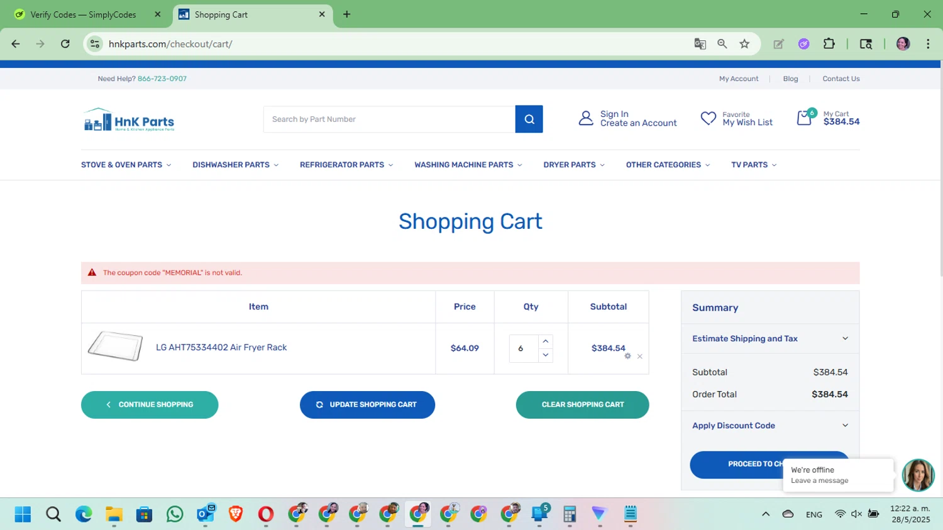Expand Estimate Shipping and Tax section
The height and width of the screenshot is (530, 943).
pos(770,338)
